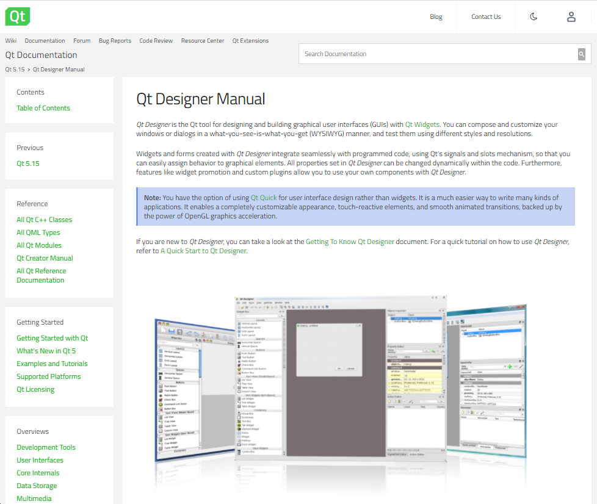Toggle dark mode with moon icon
The width and height of the screenshot is (597, 504).
534,17
